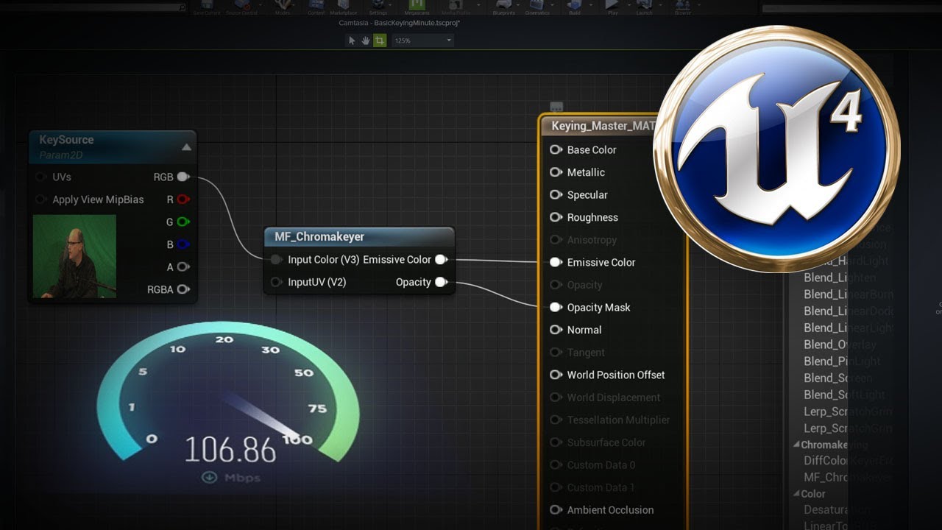This screenshot has width=942, height=530.
Task: Click the Base Color input pin
Action: point(556,149)
